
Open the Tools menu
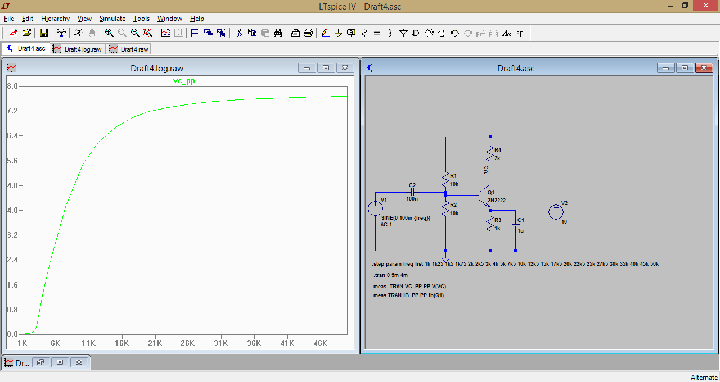pyautogui.click(x=142, y=19)
